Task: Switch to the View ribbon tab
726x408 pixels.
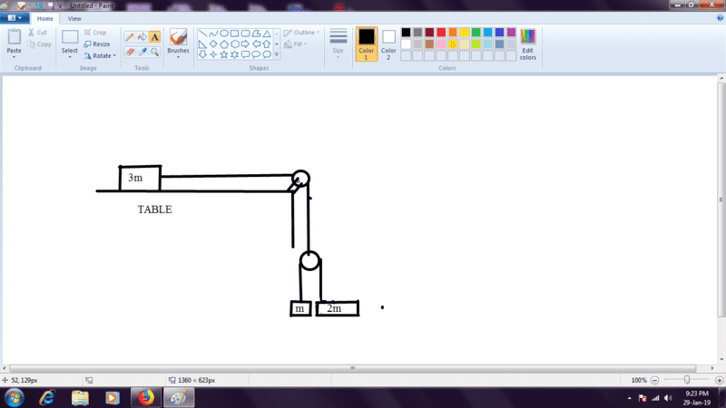Action: 74,18
